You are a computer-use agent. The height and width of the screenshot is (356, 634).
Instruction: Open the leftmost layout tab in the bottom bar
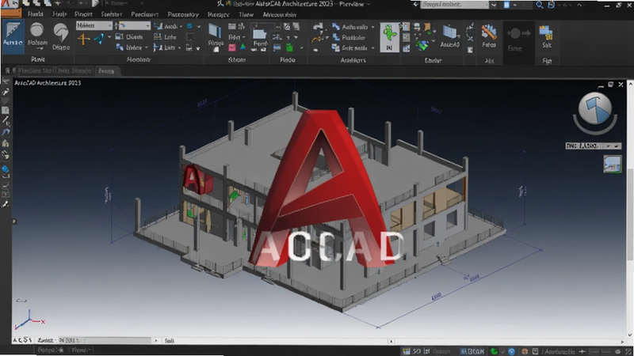click(51, 350)
